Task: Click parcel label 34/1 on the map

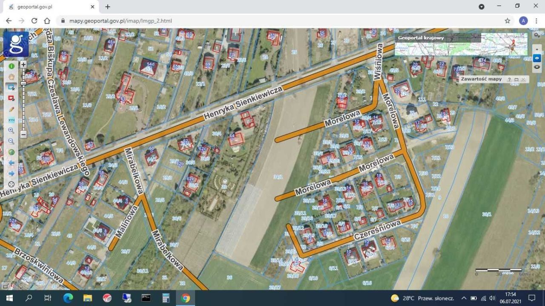Action: (x=278, y=176)
